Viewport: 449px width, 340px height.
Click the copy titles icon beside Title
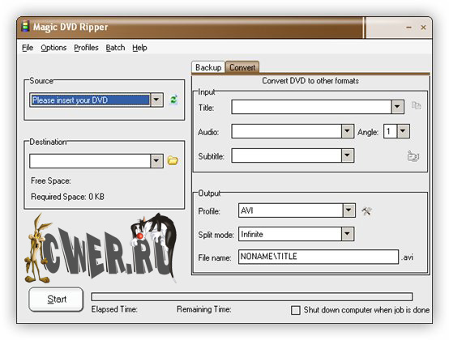[x=416, y=105]
